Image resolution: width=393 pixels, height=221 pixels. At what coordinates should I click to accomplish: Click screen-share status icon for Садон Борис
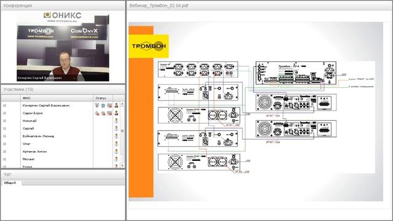109,113
